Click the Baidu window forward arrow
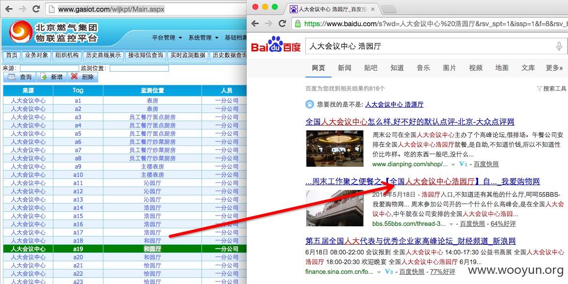 (x=269, y=24)
